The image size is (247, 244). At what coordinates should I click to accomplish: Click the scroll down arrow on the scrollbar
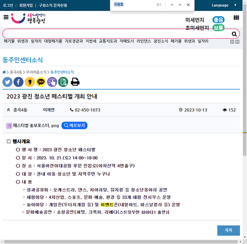(x=245, y=237)
